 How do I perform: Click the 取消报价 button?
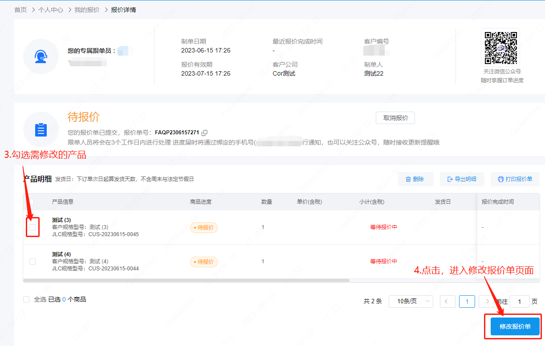coord(395,118)
